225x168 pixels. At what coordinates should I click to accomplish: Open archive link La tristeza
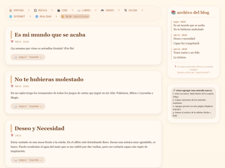[x=180, y=57]
